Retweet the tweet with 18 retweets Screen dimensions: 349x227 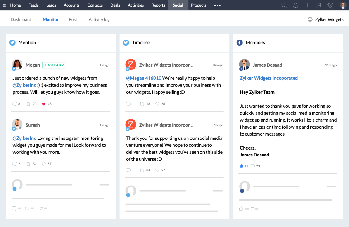point(142,104)
